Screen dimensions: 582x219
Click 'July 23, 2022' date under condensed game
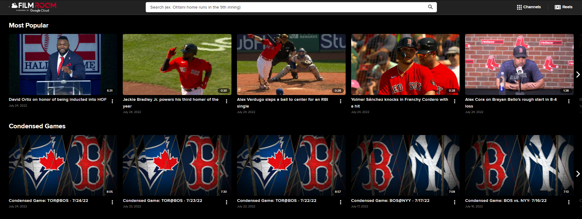coord(132,206)
